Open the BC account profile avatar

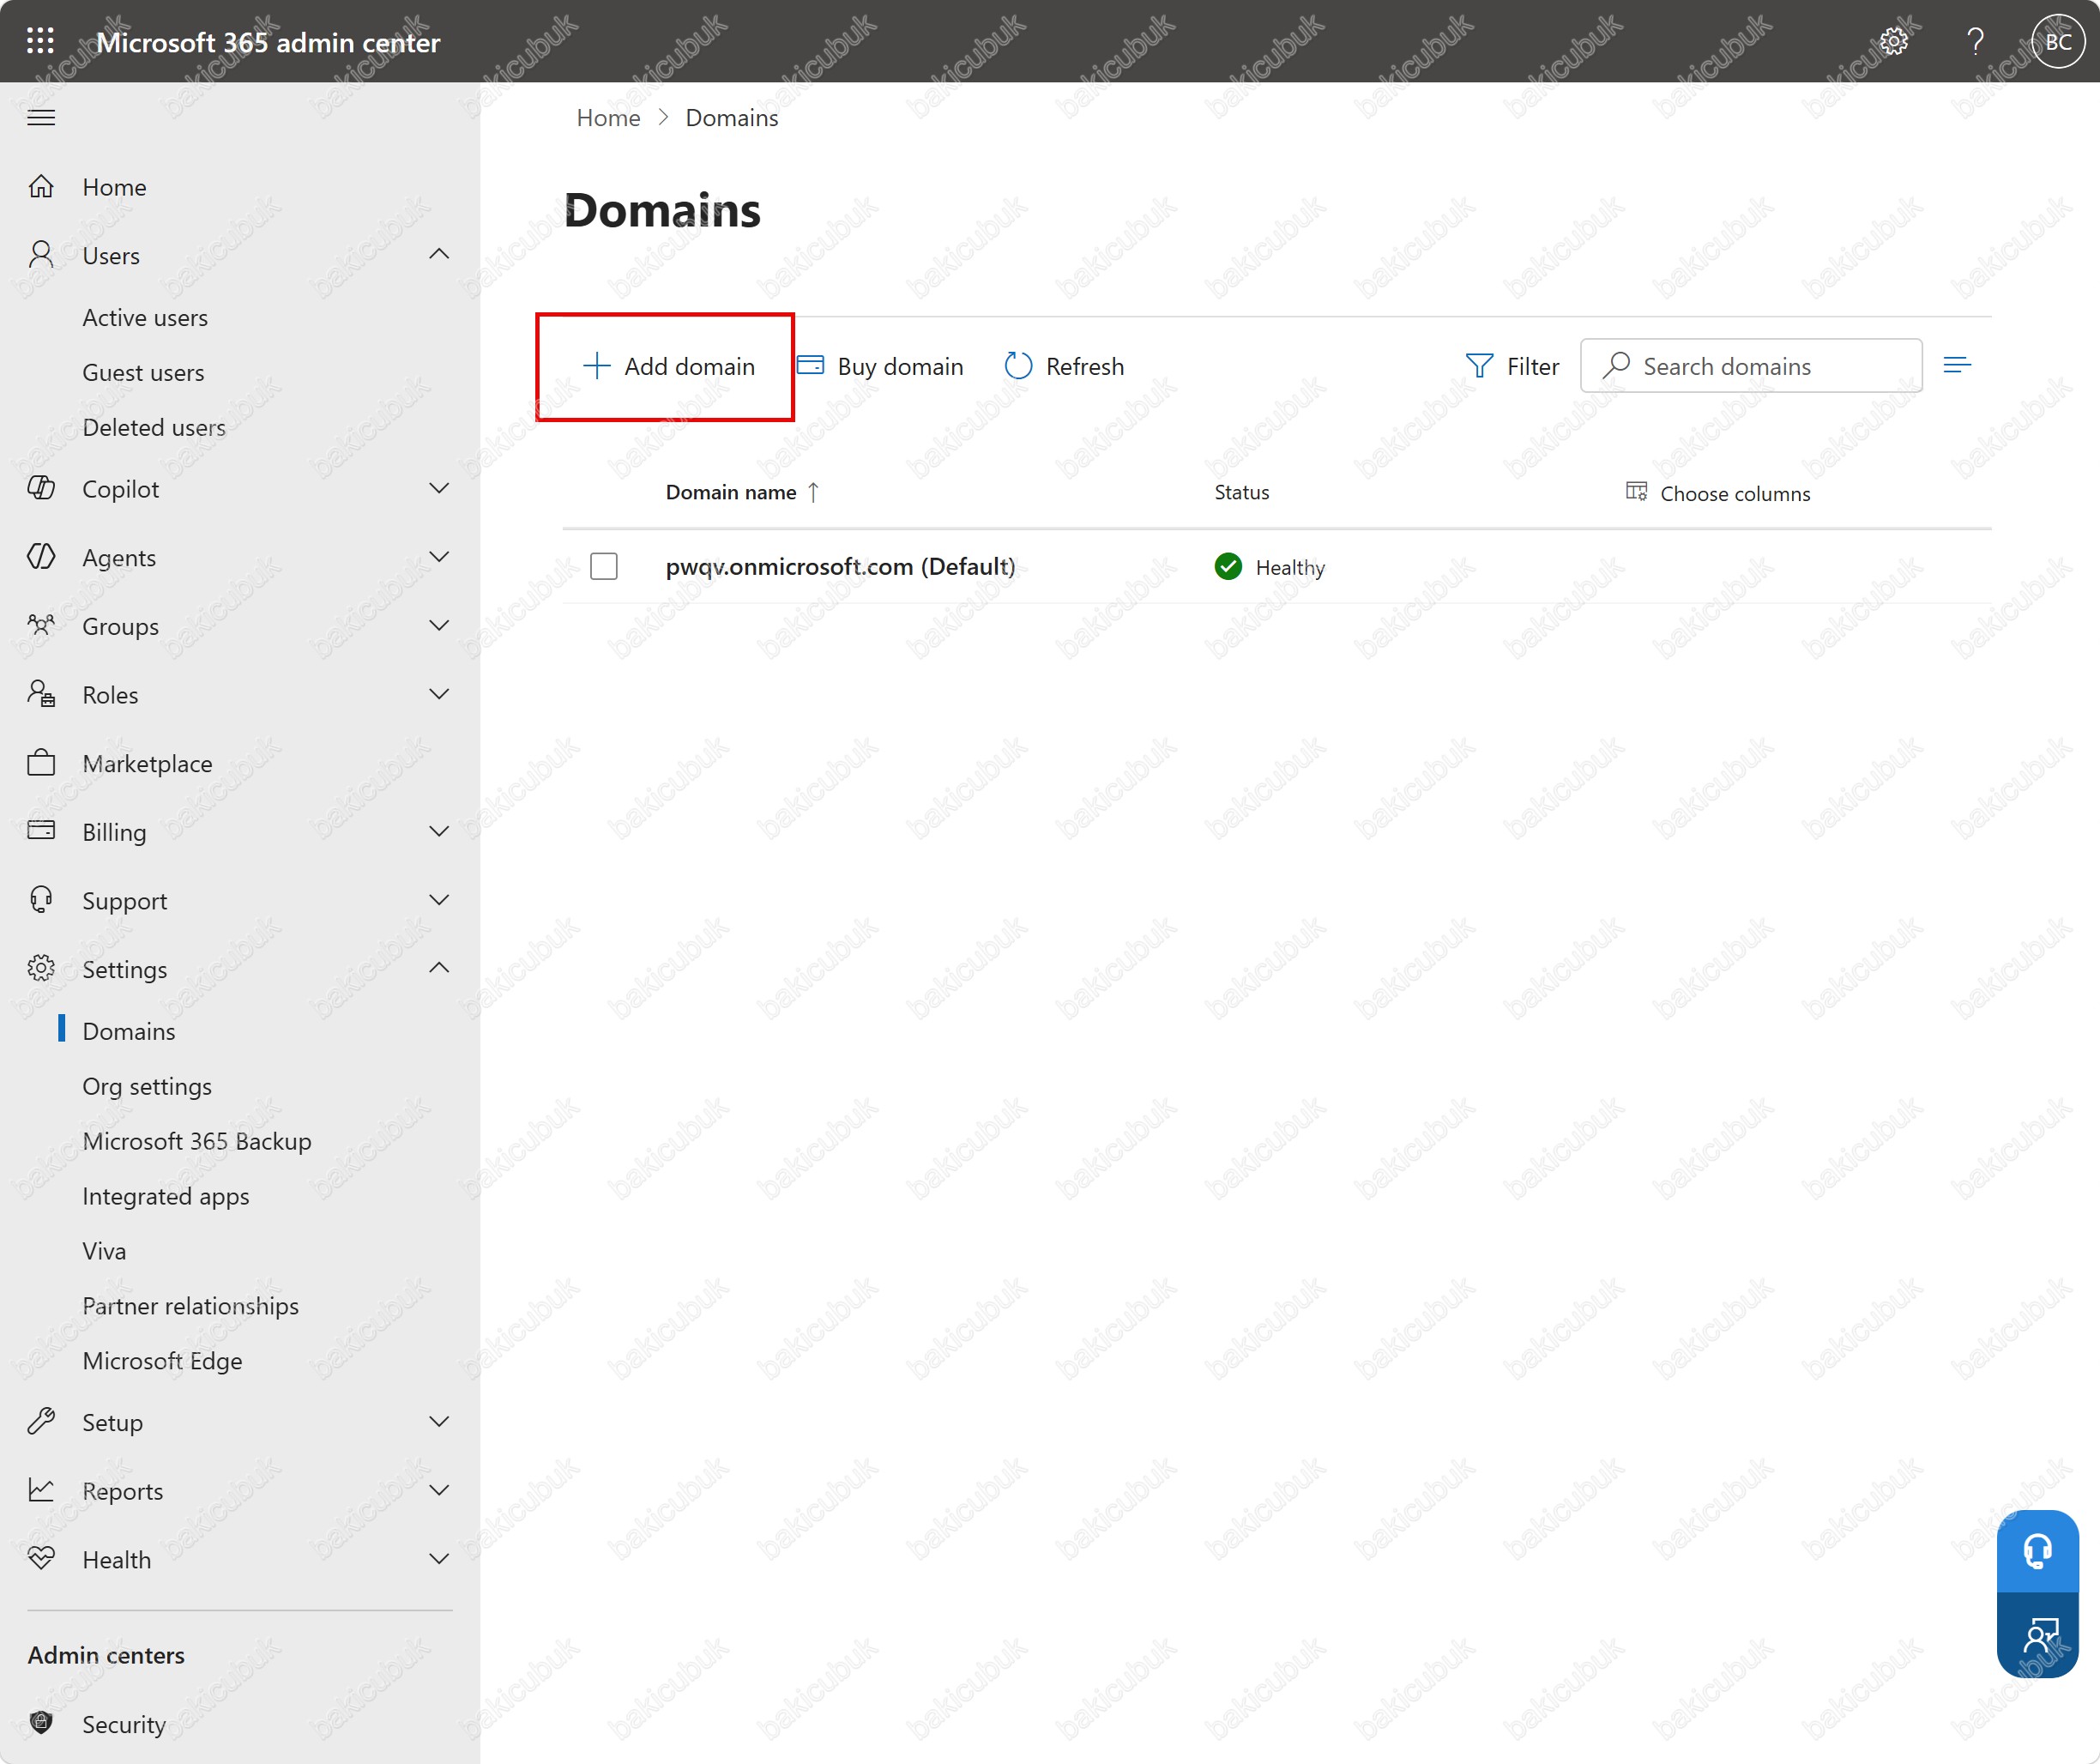2058,41
